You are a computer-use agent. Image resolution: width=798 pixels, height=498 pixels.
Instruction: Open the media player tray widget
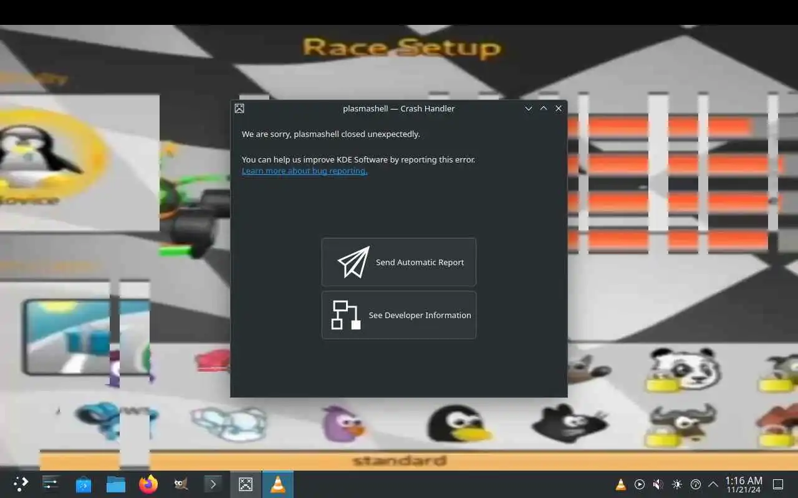click(x=640, y=484)
